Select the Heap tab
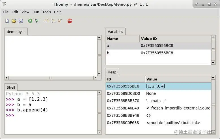The height and width of the screenshot is (139, 220). click(x=112, y=72)
